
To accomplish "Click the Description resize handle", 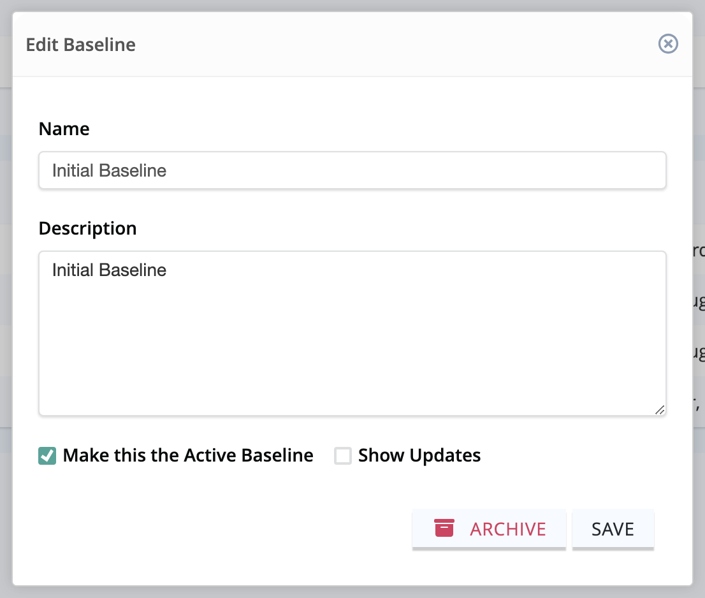I will pos(660,409).
